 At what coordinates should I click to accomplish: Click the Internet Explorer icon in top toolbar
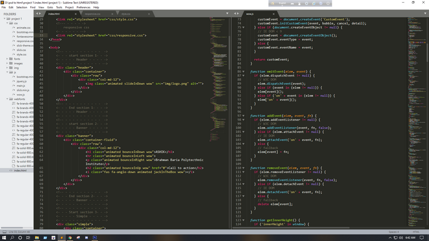[x=313, y=3]
